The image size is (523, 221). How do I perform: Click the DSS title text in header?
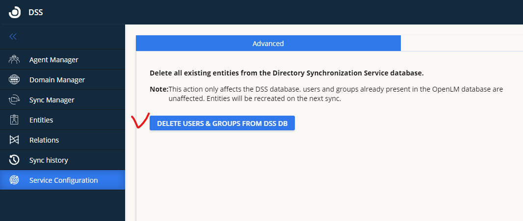click(x=36, y=12)
